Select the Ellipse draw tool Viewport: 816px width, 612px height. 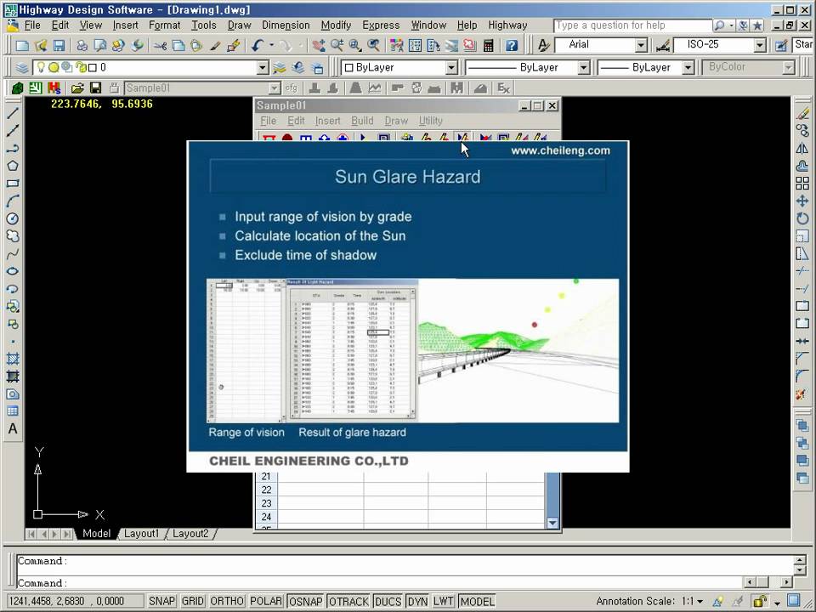pyautogui.click(x=13, y=271)
